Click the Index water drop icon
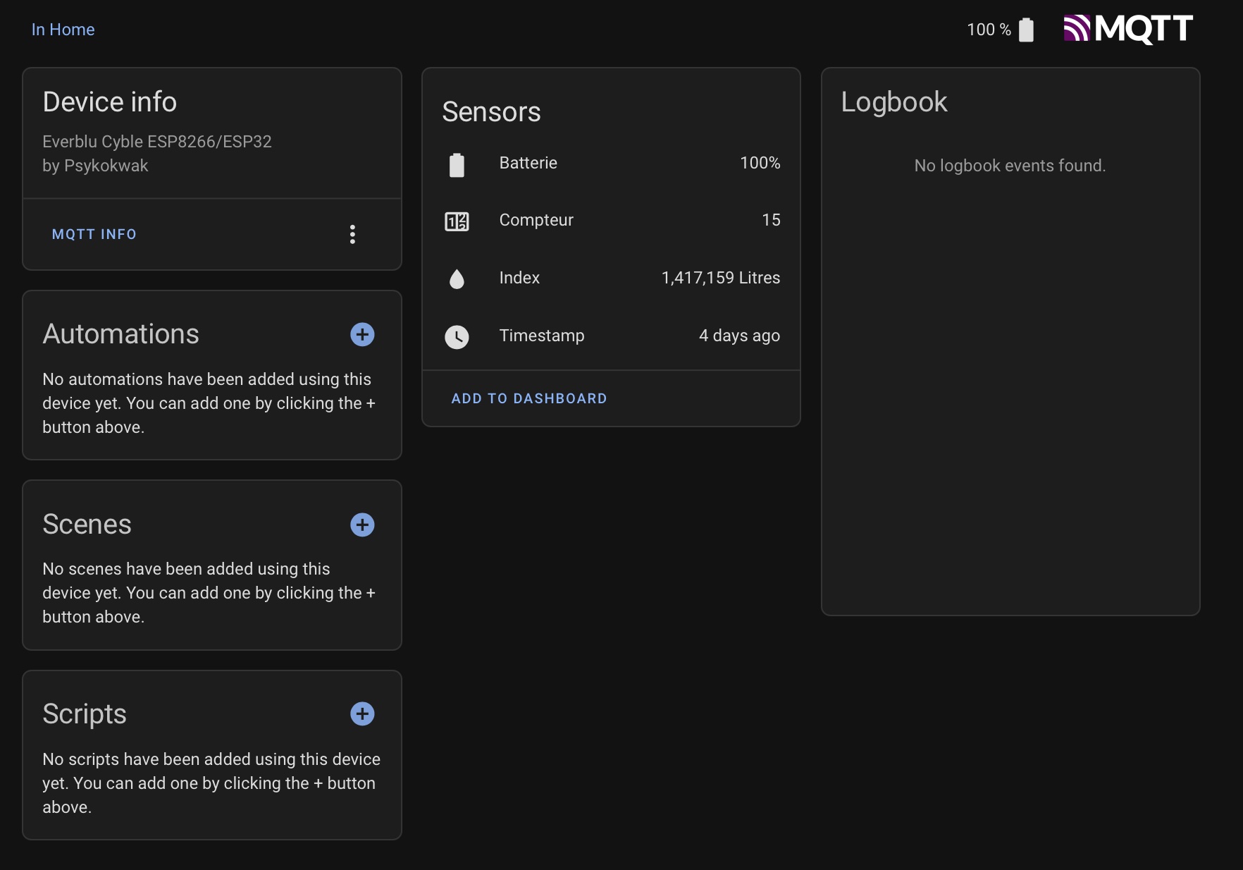Viewport: 1243px width, 870px height. point(457,279)
